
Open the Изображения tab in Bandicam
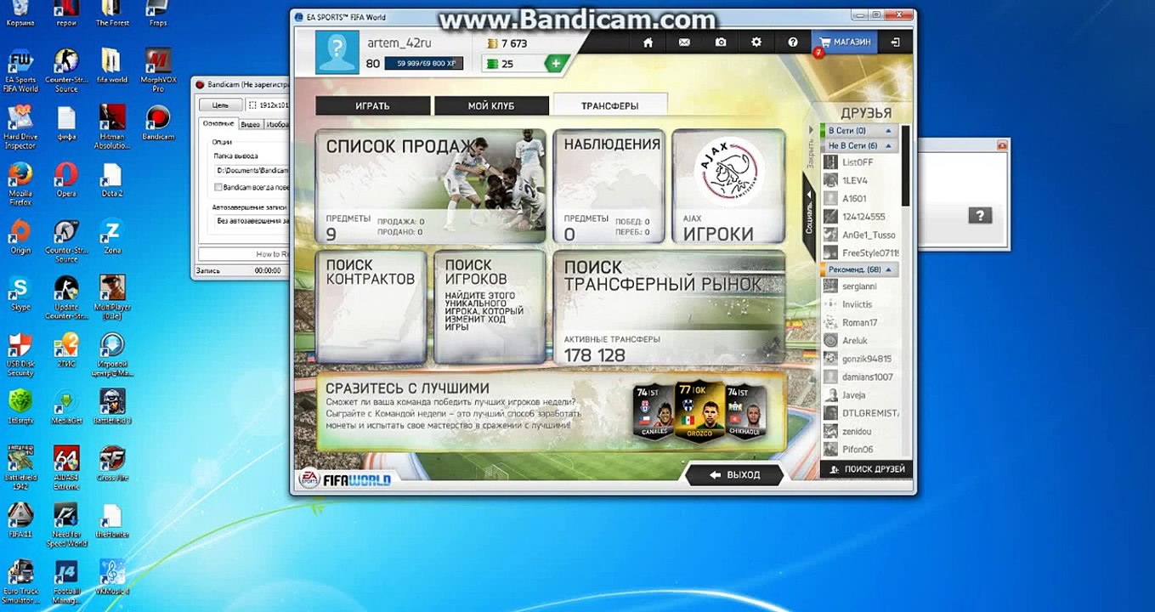(277, 124)
